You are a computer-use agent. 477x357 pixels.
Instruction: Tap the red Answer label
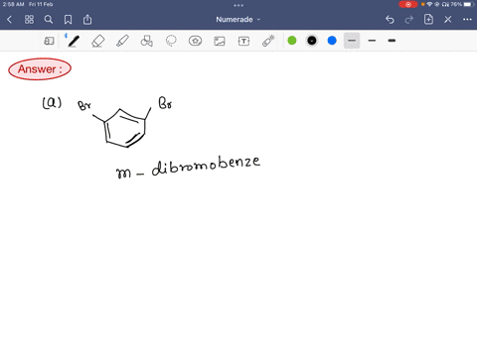coord(40,68)
